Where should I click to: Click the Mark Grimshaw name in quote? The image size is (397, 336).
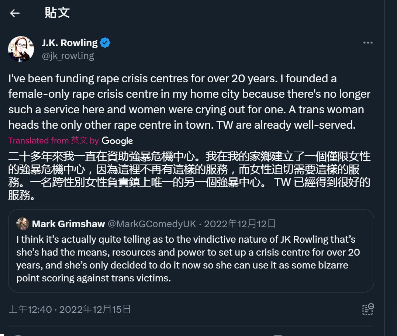pyautogui.click(x=68, y=224)
